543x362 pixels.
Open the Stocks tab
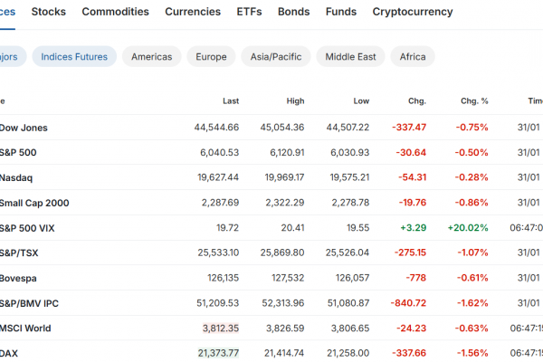48,12
